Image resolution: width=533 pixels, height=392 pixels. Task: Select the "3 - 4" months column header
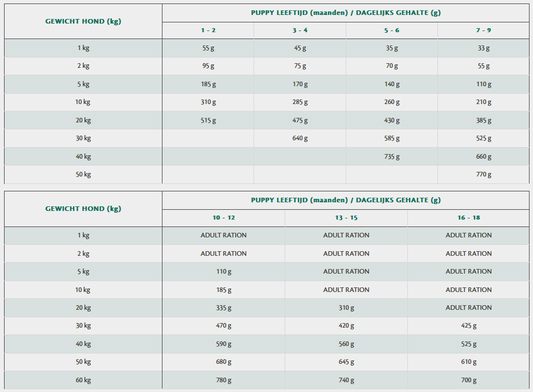300,30
